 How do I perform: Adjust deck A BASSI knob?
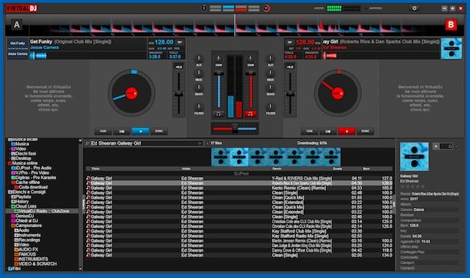(199, 88)
